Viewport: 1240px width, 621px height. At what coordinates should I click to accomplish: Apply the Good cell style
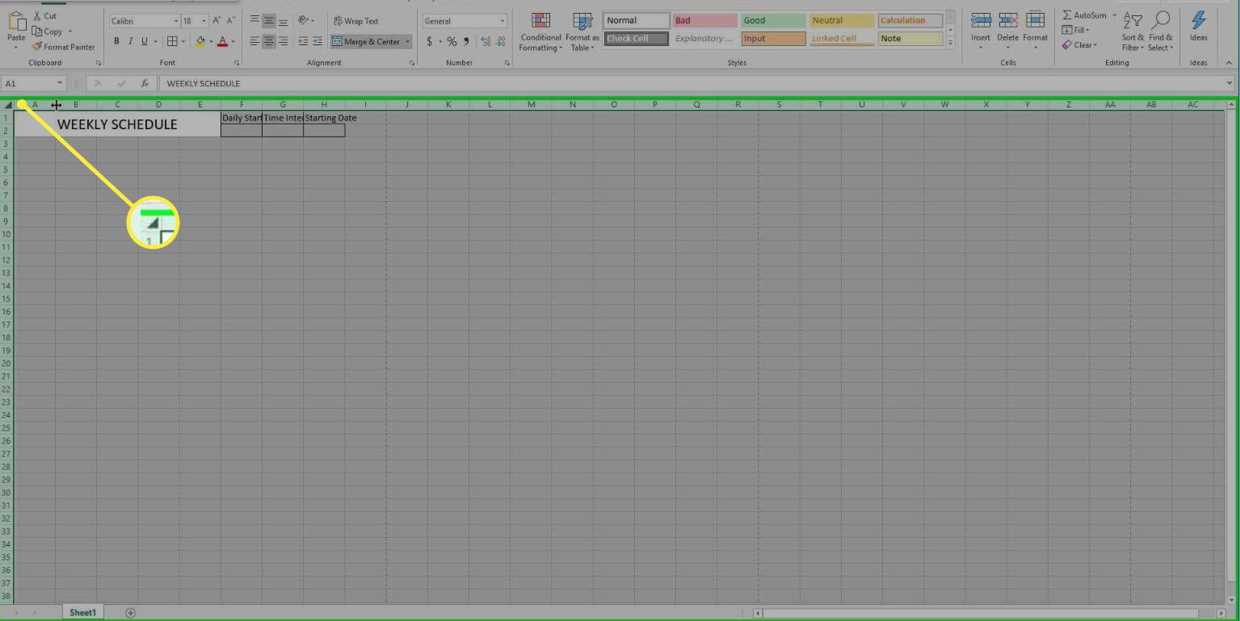[773, 21]
